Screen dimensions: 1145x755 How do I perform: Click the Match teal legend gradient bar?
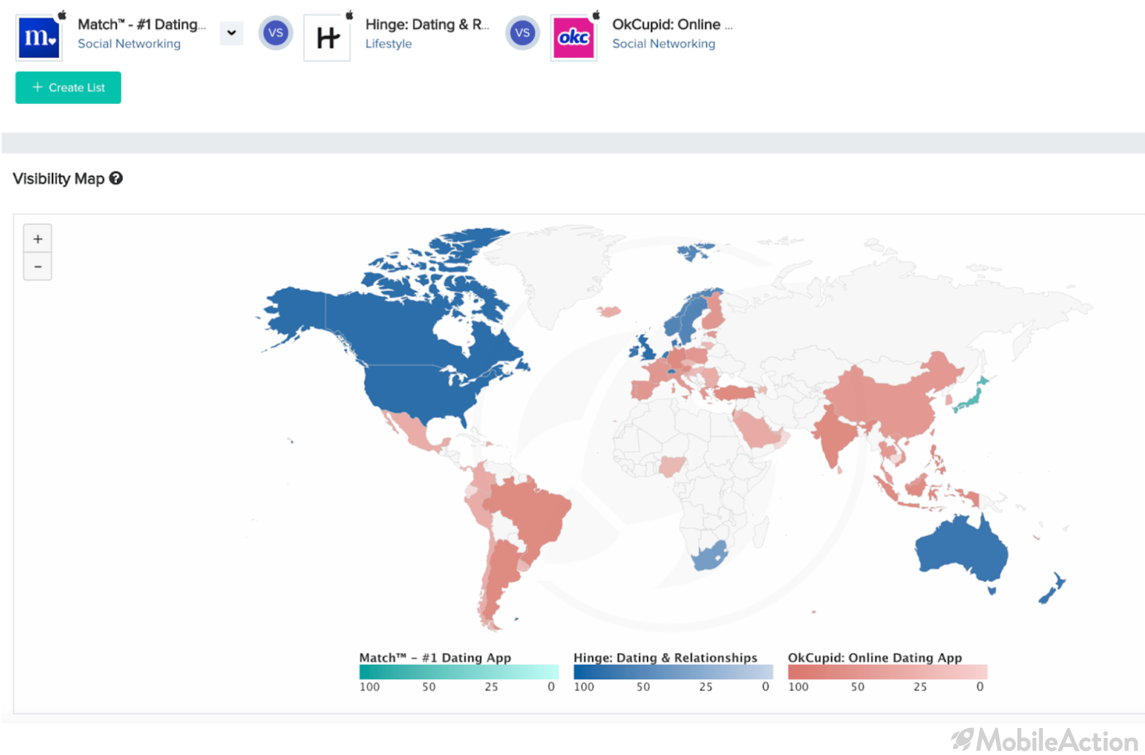459,671
